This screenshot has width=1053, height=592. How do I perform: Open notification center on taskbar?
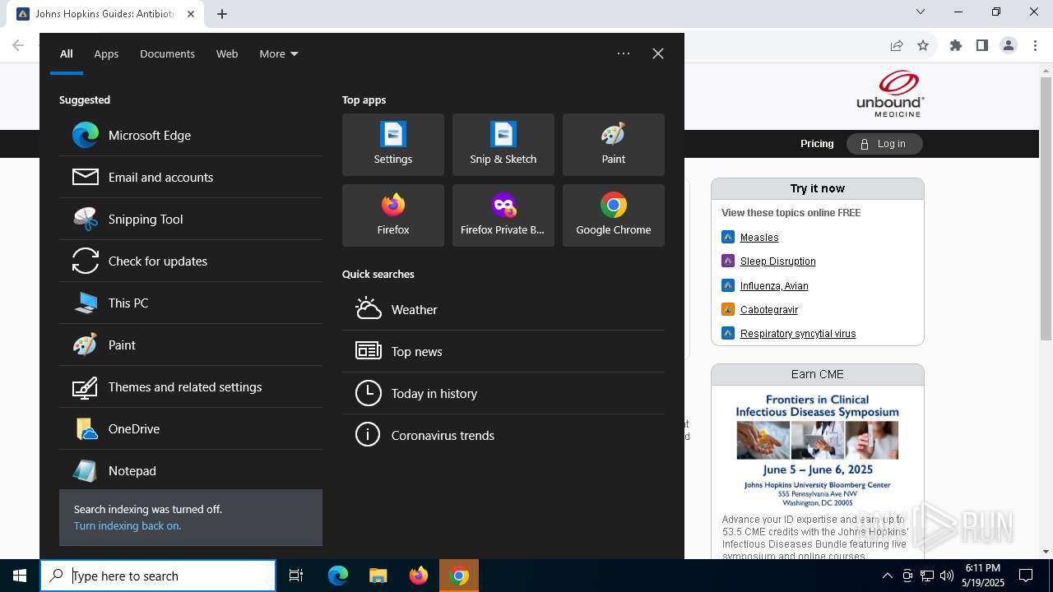coord(1026,576)
